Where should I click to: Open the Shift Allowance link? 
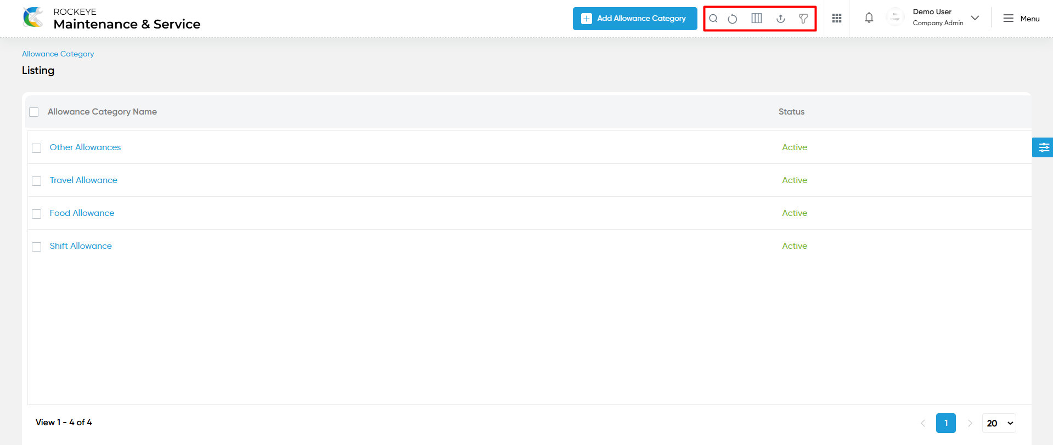tap(81, 246)
